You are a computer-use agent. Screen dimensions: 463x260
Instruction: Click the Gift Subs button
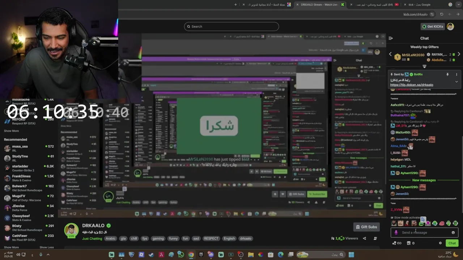[x=366, y=227]
